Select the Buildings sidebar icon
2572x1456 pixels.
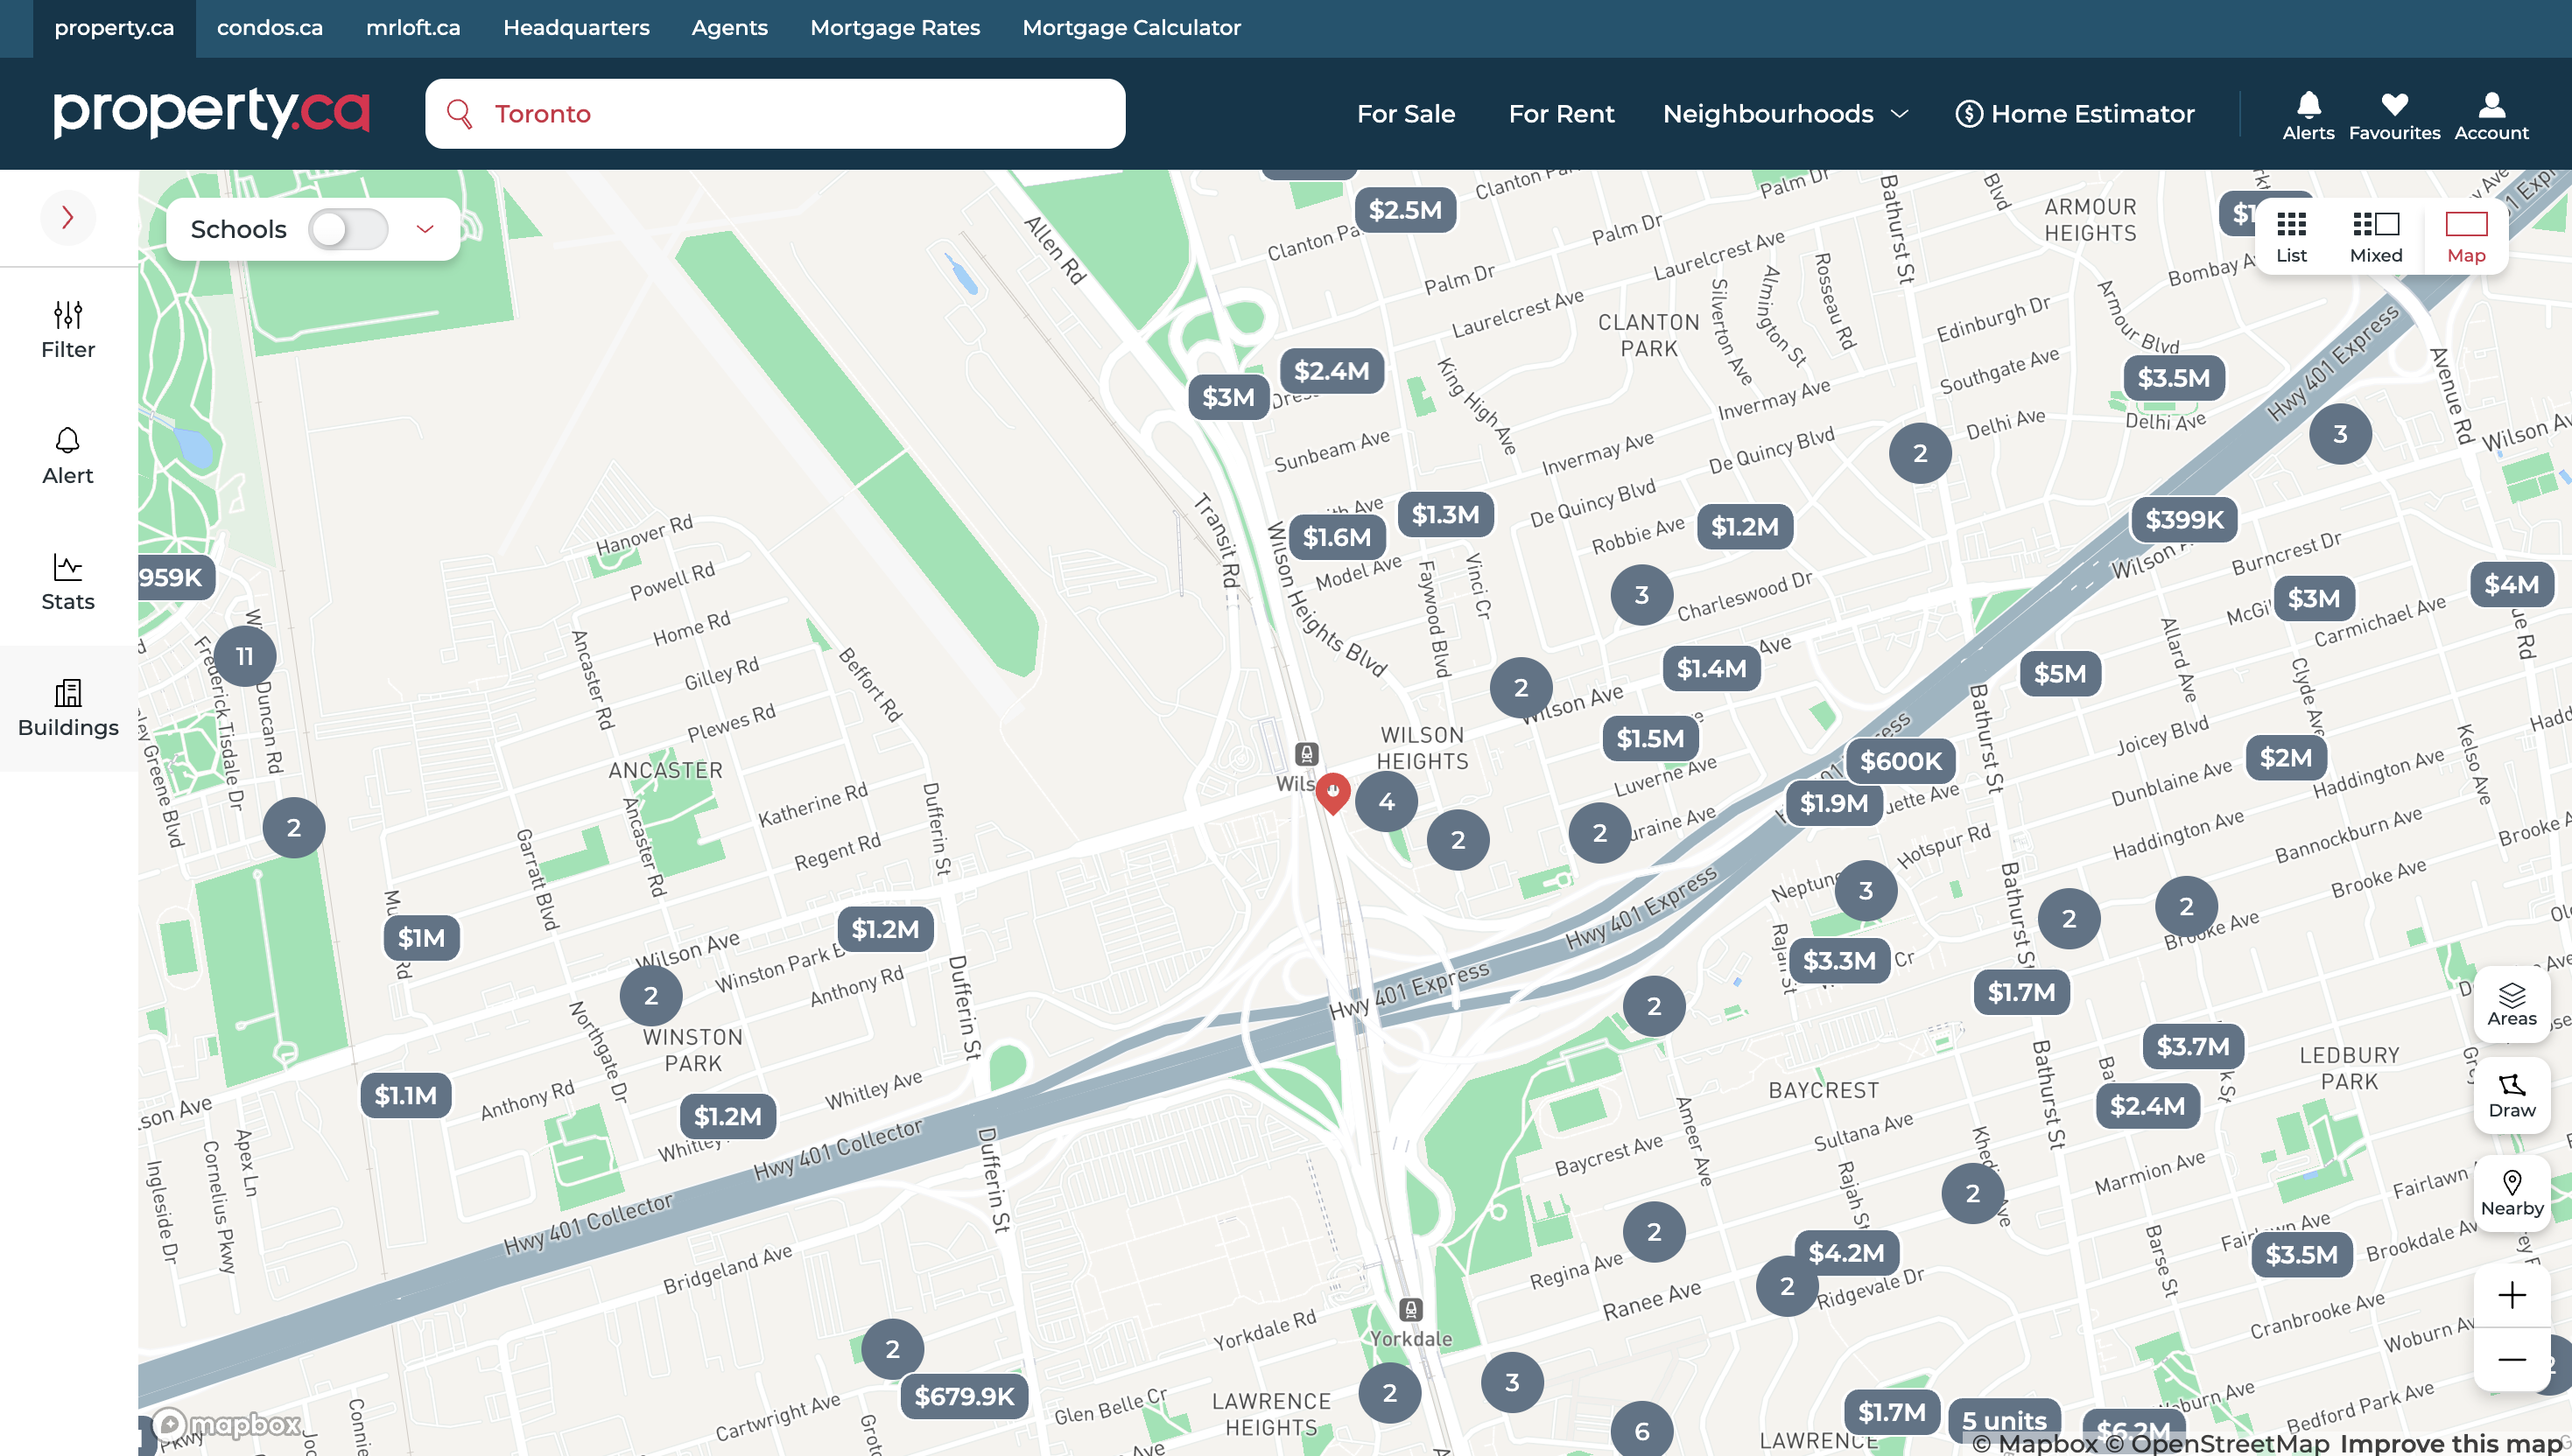pyautogui.click(x=68, y=708)
